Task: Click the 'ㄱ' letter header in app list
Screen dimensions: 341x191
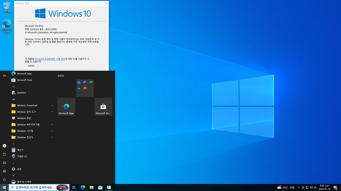Action: pos(14,144)
